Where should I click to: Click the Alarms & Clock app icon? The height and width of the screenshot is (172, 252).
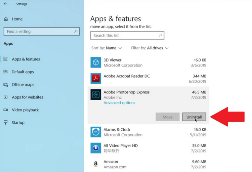tap(96, 132)
